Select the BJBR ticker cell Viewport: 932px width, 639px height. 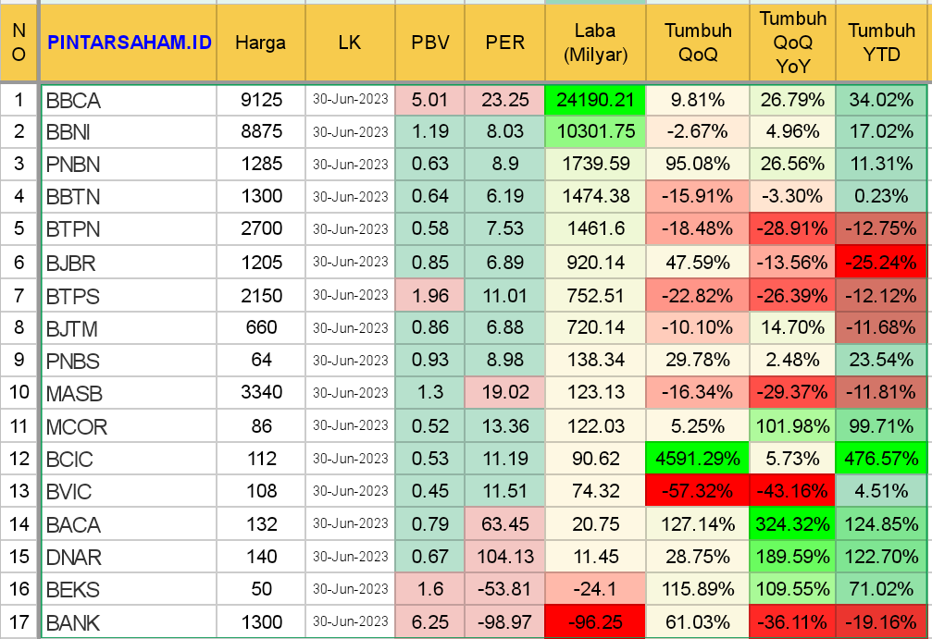click(129, 264)
